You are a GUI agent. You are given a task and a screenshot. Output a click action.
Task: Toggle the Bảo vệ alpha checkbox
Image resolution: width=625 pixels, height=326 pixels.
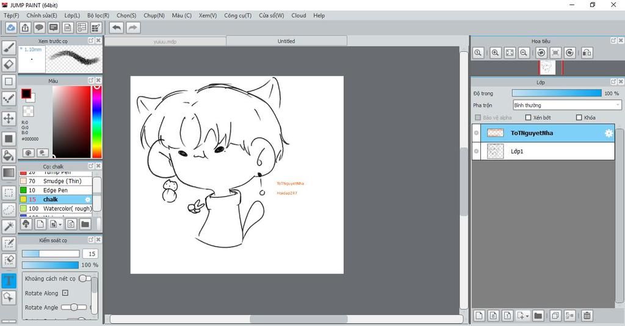click(x=478, y=118)
